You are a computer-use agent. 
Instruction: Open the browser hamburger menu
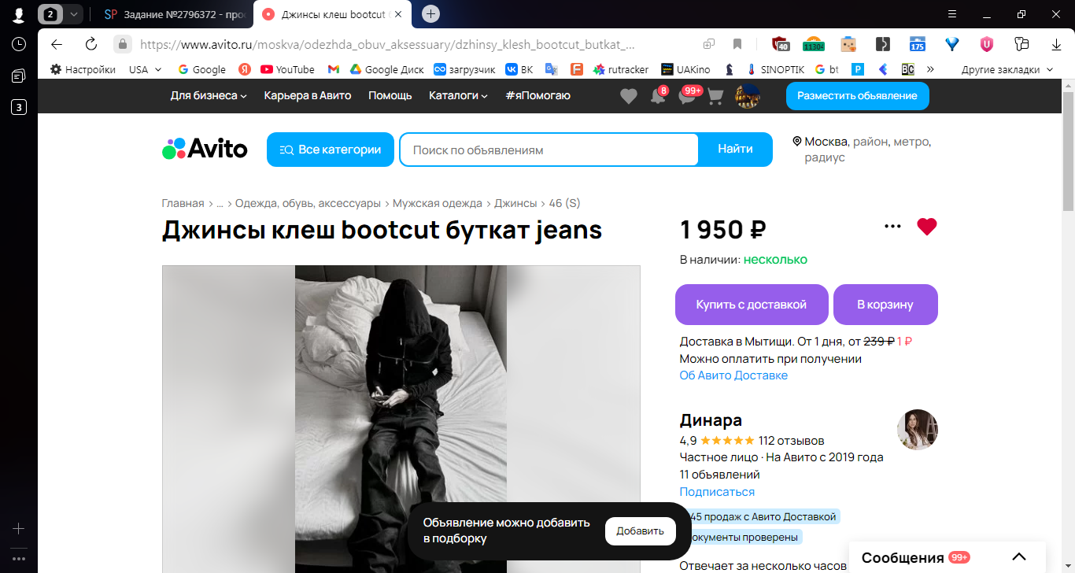pyautogui.click(x=952, y=14)
